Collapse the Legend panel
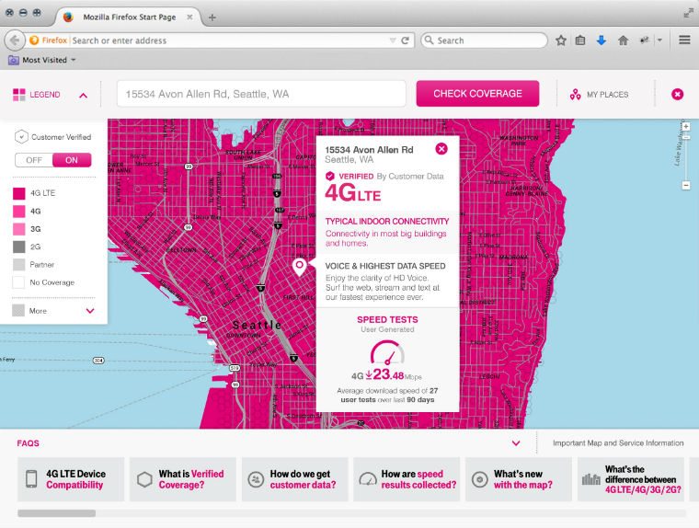The width and height of the screenshot is (699, 528). pyautogui.click(x=84, y=95)
